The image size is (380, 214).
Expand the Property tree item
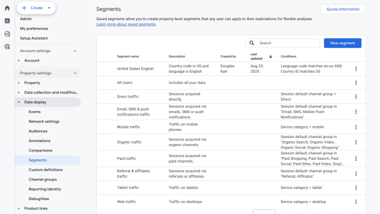19,83
